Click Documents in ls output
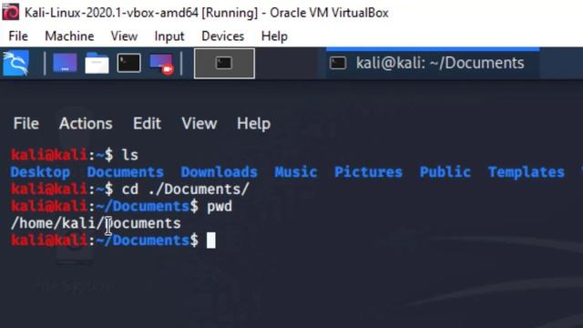Screen dimensions: 583x328 click(126, 172)
